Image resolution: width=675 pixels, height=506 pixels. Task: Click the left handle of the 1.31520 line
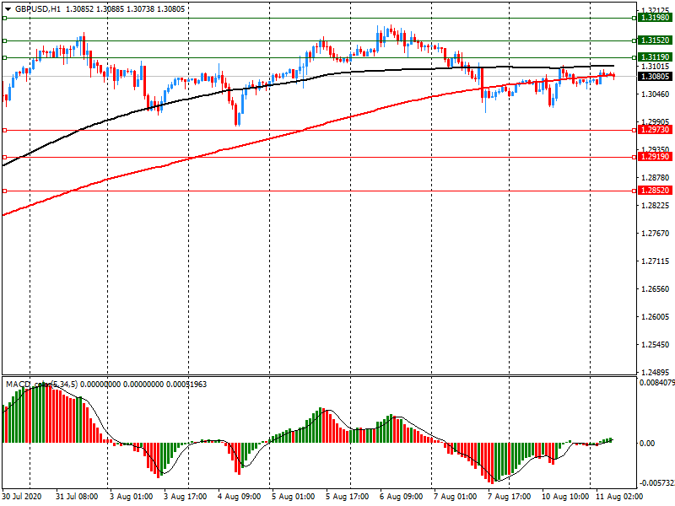(x=4, y=40)
